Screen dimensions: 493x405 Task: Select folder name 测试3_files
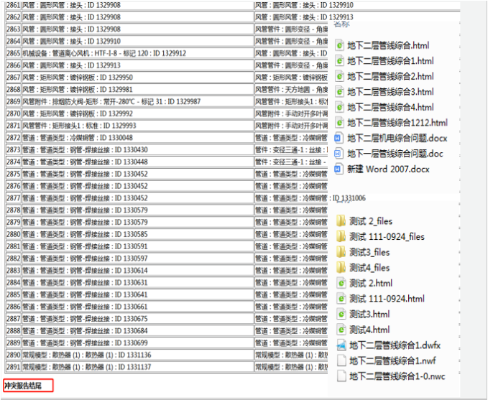(x=369, y=252)
